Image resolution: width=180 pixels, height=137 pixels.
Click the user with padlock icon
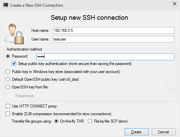point(14,34)
